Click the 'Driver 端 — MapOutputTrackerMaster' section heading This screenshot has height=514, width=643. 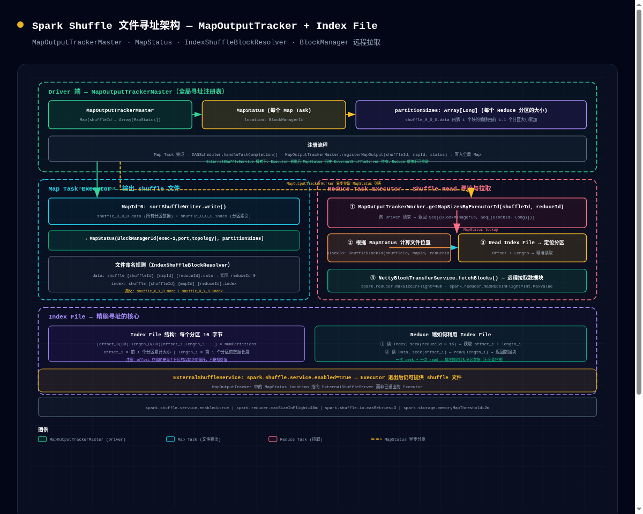coord(137,92)
